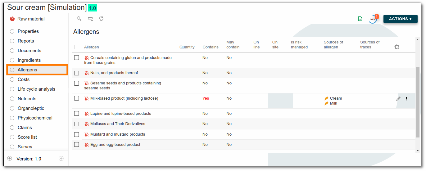
Task: Open the ACTIONS dropdown button
Action: coord(400,19)
